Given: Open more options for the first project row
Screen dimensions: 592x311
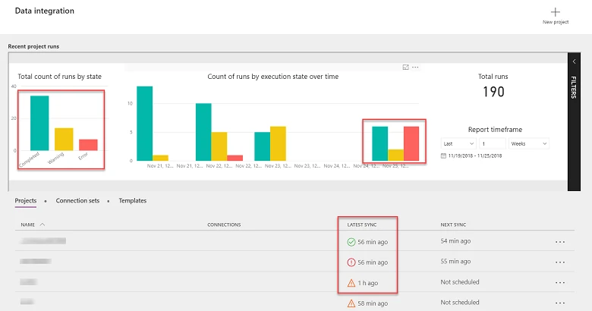Looking at the screenshot, I should 560,242.
